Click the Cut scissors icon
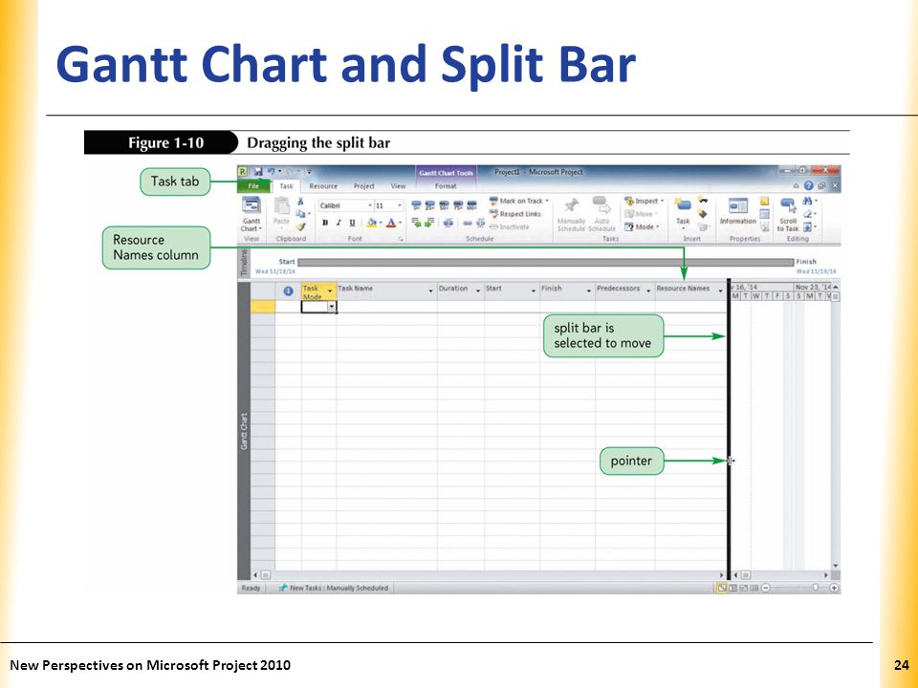Screen dimensions: 918x688 point(300,202)
